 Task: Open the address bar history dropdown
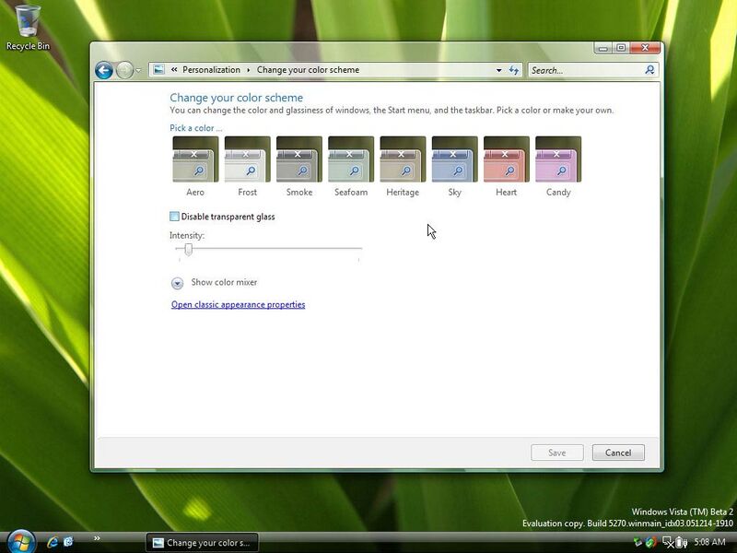[499, 70]
